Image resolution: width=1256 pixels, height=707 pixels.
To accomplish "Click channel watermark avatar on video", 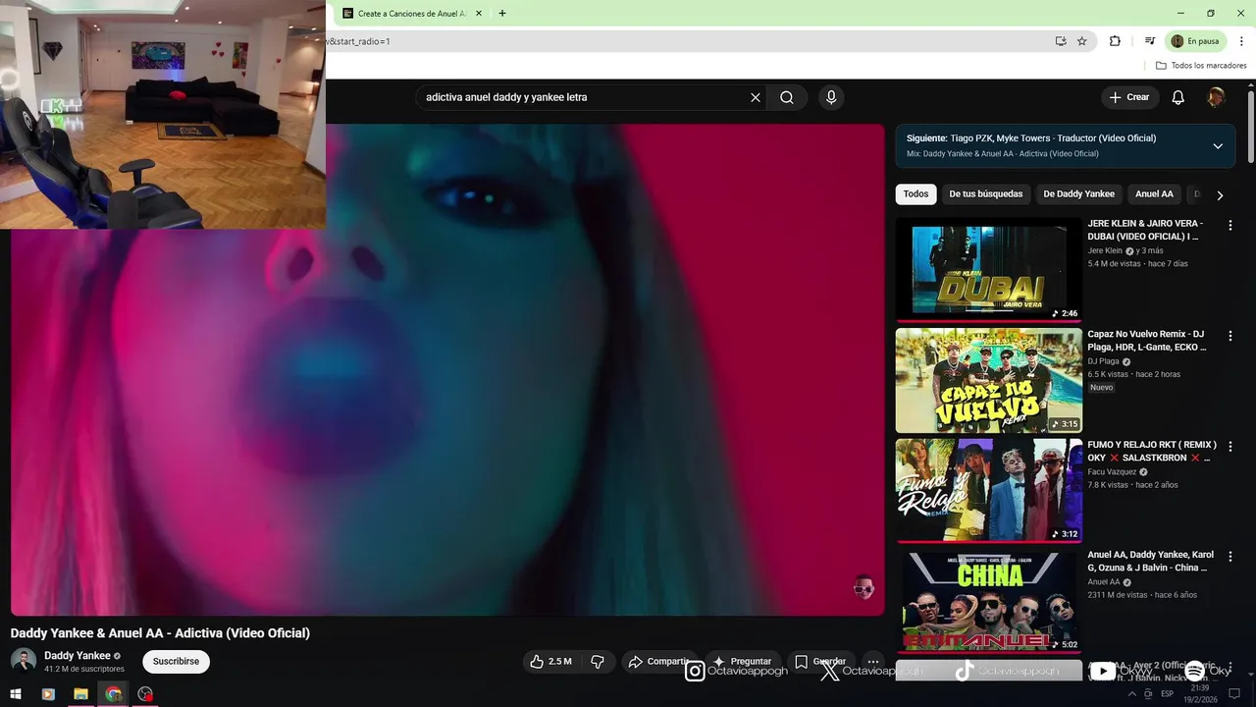I will (863, 587).
